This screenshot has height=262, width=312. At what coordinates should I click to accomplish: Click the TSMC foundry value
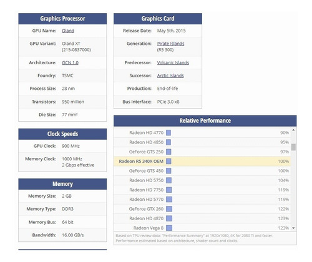coord(67,75)
